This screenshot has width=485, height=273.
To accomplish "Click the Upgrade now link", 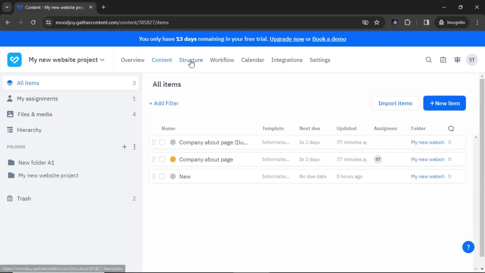I will tap(287, 39).
